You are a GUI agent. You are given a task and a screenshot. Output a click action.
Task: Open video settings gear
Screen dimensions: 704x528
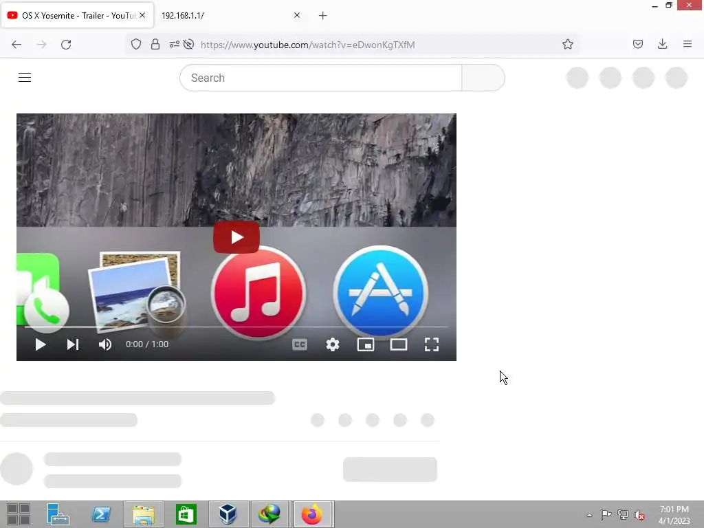pyautogui.click(x=333, y=344)
